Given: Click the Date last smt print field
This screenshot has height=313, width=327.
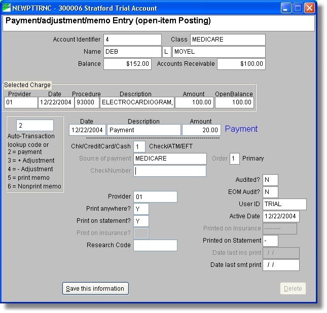Looking at the screenshot, I should pos(281,265).
